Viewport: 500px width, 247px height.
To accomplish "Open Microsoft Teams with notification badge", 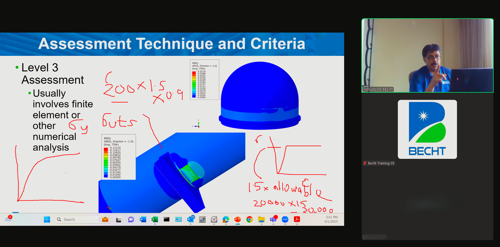I will (x=273, y=219).
